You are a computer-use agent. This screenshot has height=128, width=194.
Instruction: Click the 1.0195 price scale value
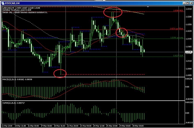point(189,39)
